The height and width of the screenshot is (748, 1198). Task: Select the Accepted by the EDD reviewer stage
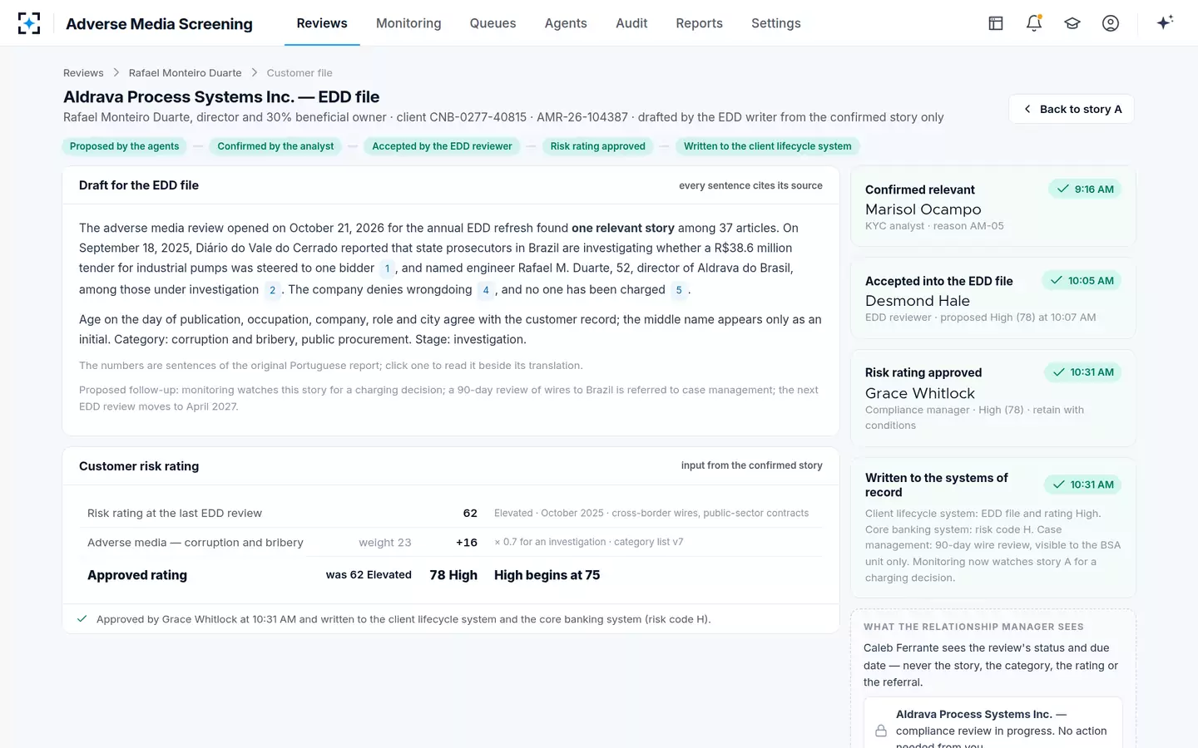coord(442,146)
